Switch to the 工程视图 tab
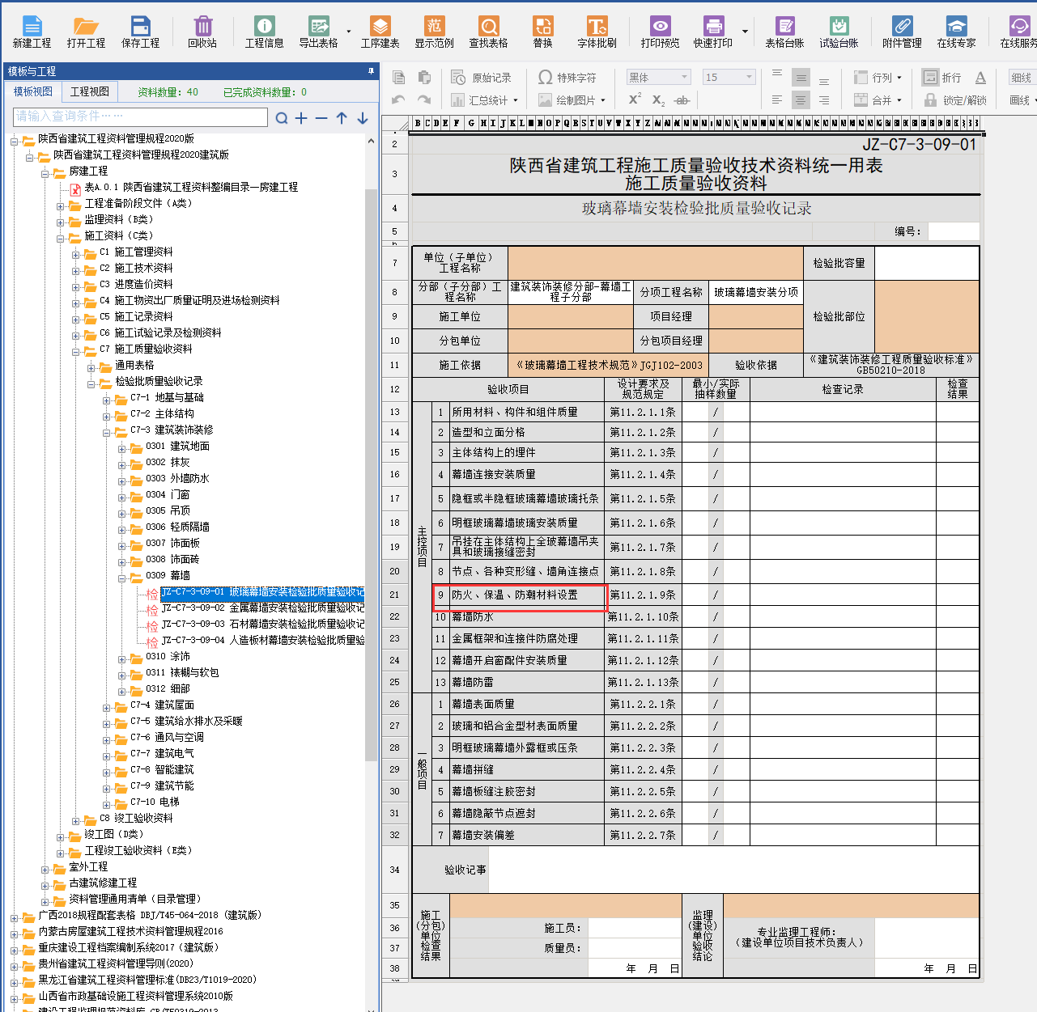Image resolution: width=1037 pixels, height=1012 pixels. coord(89,92)
